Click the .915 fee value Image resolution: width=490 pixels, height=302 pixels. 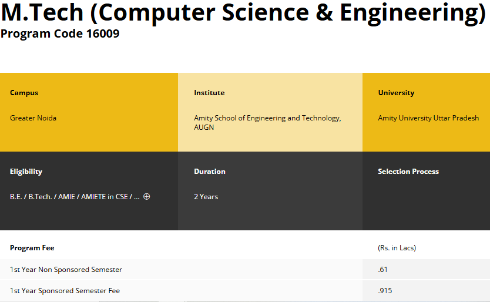click(385, 291)
